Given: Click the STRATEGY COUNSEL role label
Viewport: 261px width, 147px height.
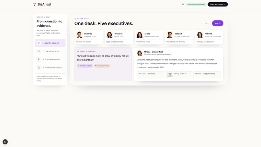Looking at the screenshot, I should pos(213,36).
